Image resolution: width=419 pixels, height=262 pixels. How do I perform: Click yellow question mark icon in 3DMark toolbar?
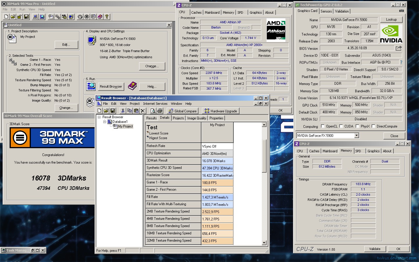[107, 17]
